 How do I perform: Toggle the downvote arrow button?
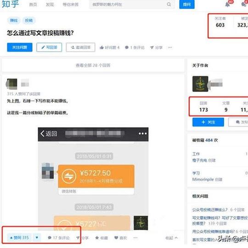[x=37, y=237]
